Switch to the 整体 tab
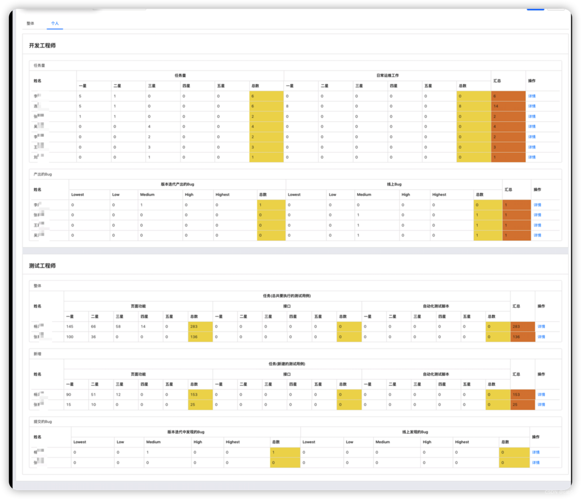581x499 pixels. tap(30, 23)
